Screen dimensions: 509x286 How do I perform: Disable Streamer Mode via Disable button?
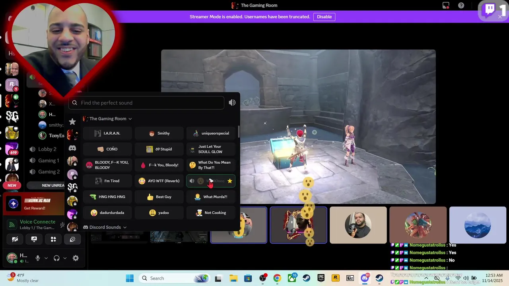coord(324,17)
